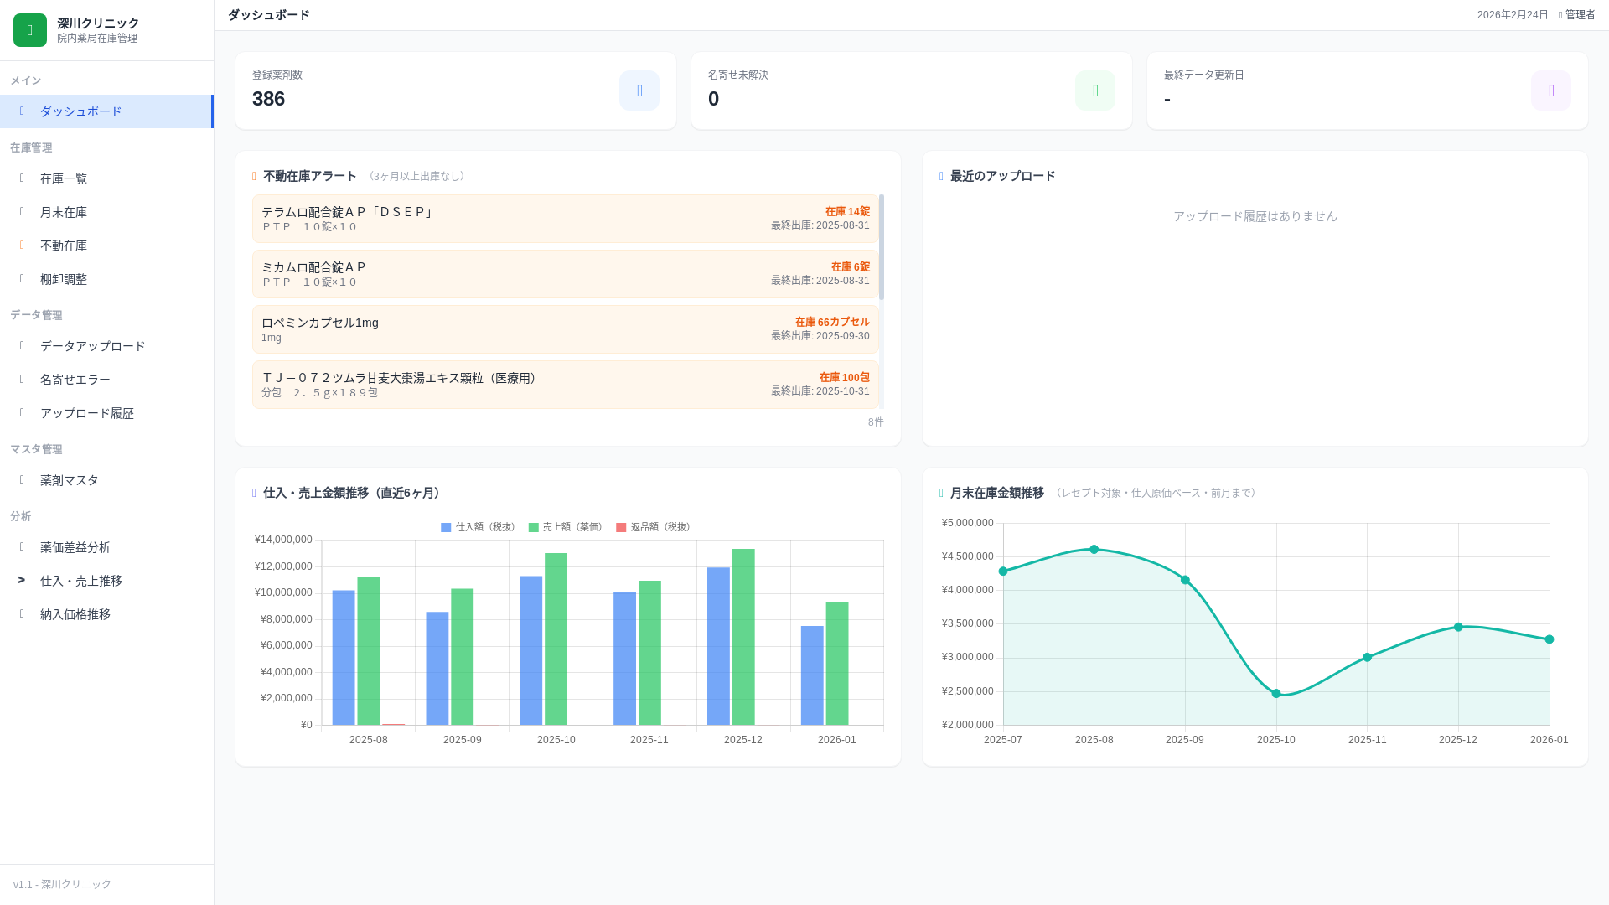1609x905 pixels.
Task: Click the orange icon beside 不動在庫
Action: click(22, 246)
